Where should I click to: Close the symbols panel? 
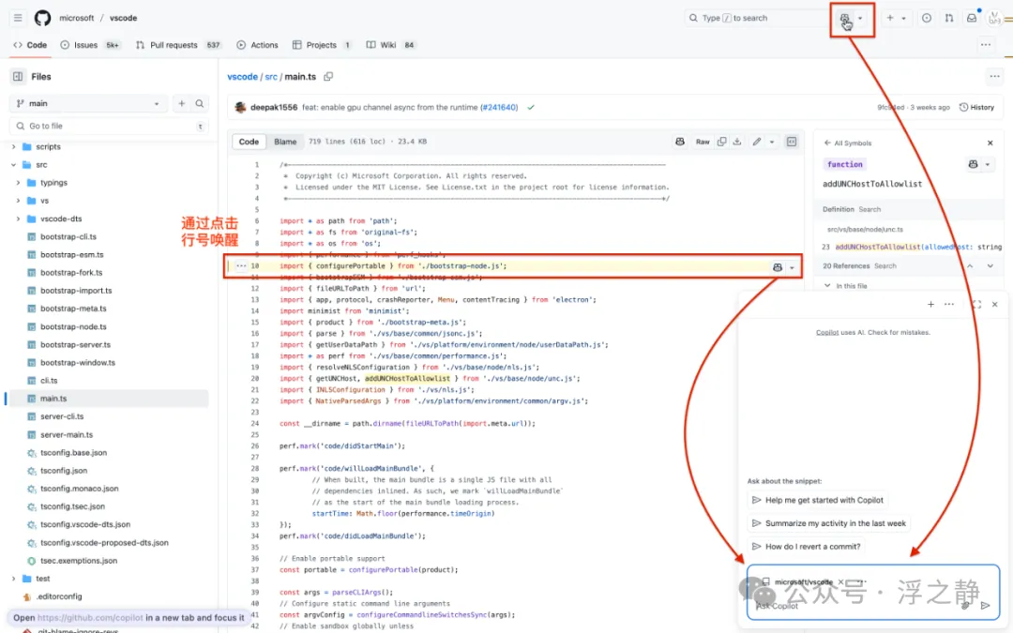[x=990, y=143]
